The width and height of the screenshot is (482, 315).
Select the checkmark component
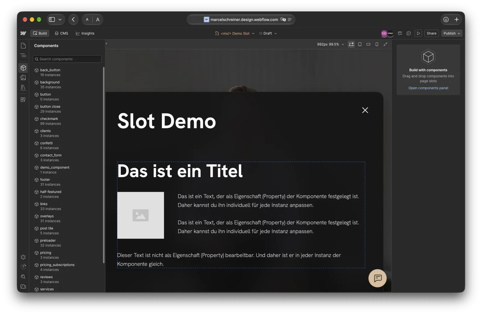tap(67, 121)
